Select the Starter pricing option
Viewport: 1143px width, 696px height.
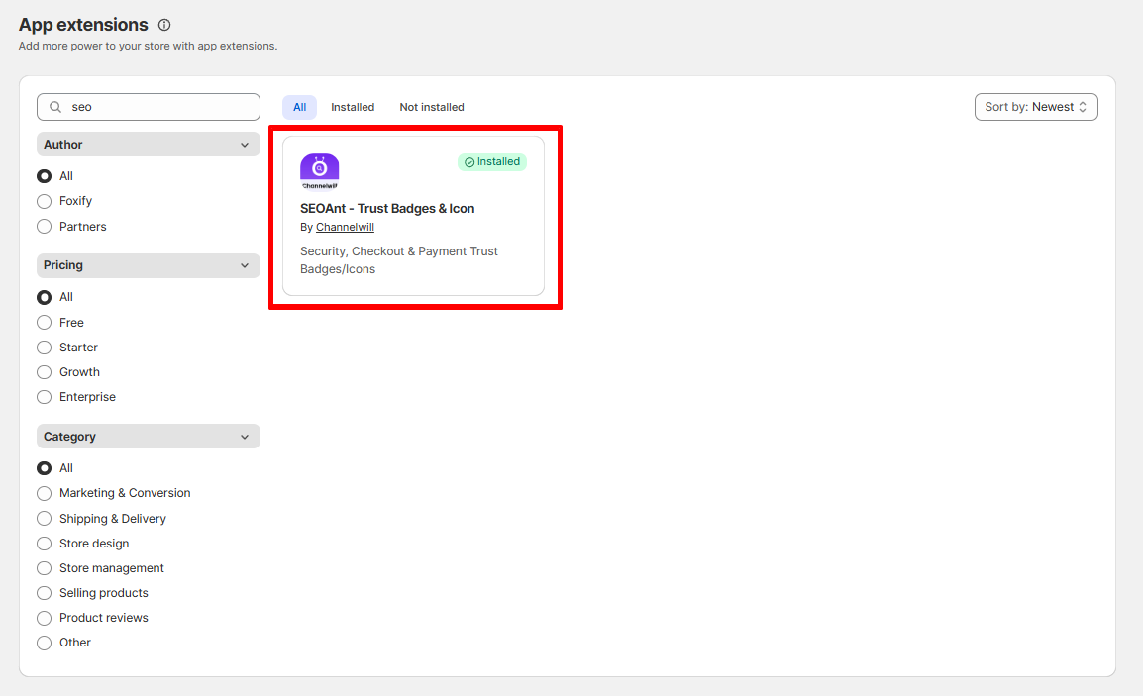tap(45, 348)
